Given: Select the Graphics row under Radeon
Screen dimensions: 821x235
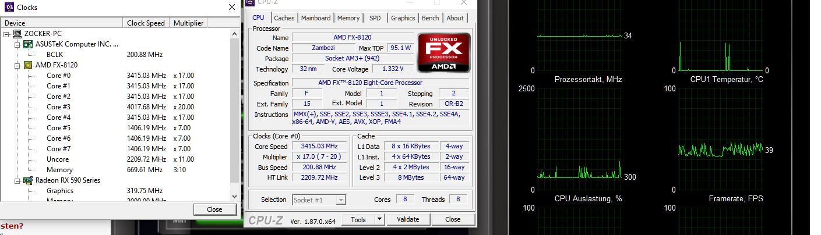Looking at the screenshot, I should 115,191.
